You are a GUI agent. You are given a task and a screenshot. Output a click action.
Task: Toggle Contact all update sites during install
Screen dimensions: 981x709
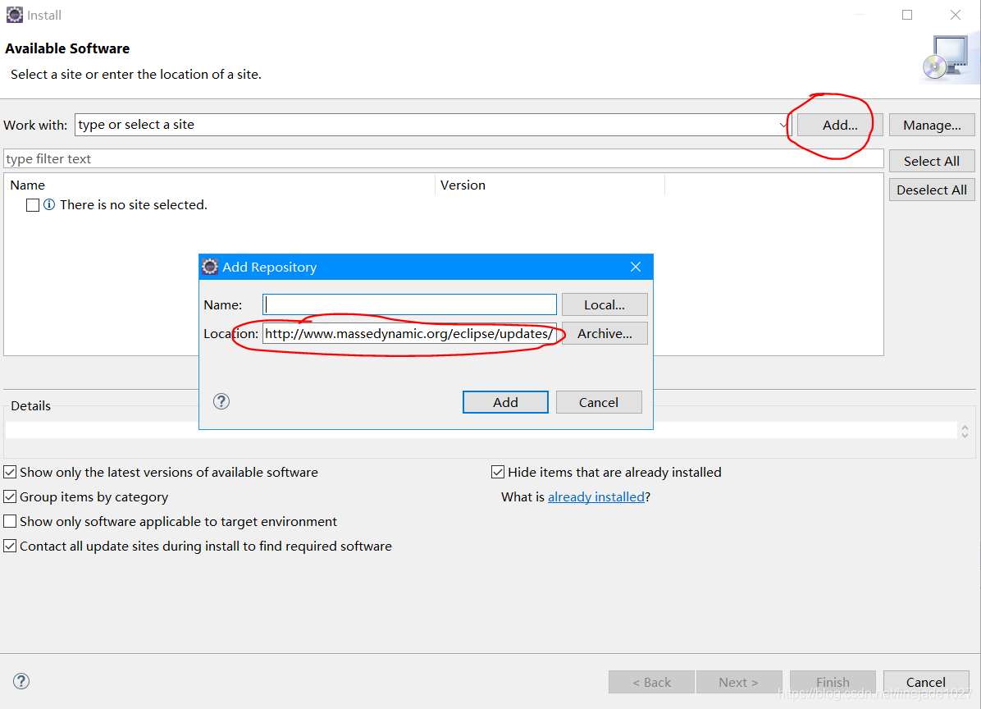point(10,546)
